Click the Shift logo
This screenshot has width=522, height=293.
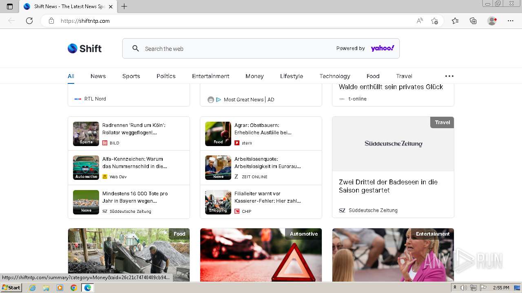point(84,48)
